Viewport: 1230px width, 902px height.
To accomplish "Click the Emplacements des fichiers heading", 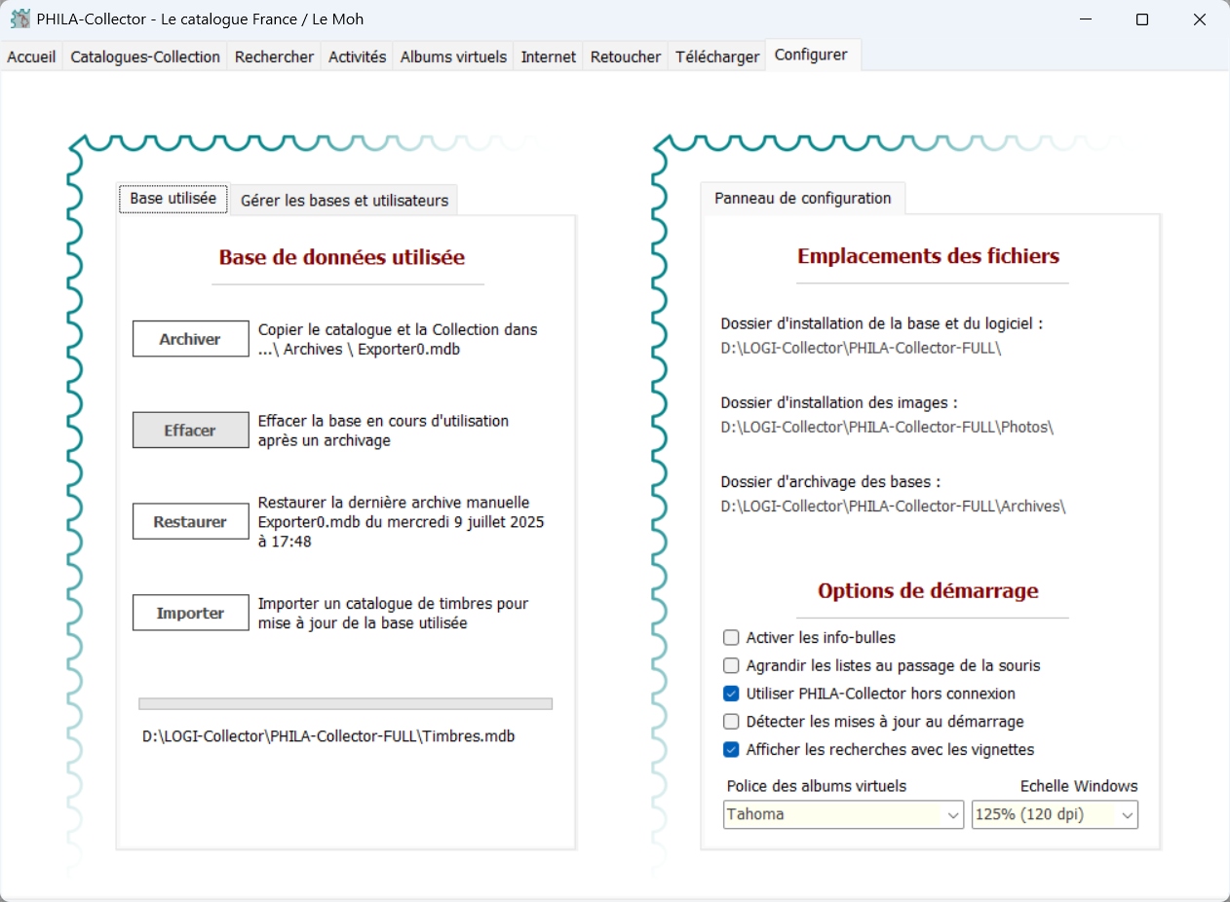I will tap(928, 256).
